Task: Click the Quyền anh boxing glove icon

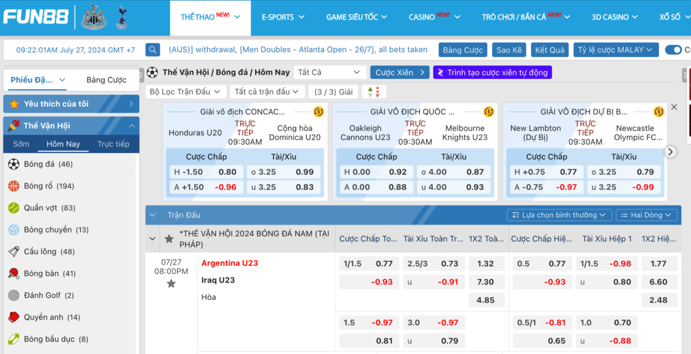Action: (14, 317)
